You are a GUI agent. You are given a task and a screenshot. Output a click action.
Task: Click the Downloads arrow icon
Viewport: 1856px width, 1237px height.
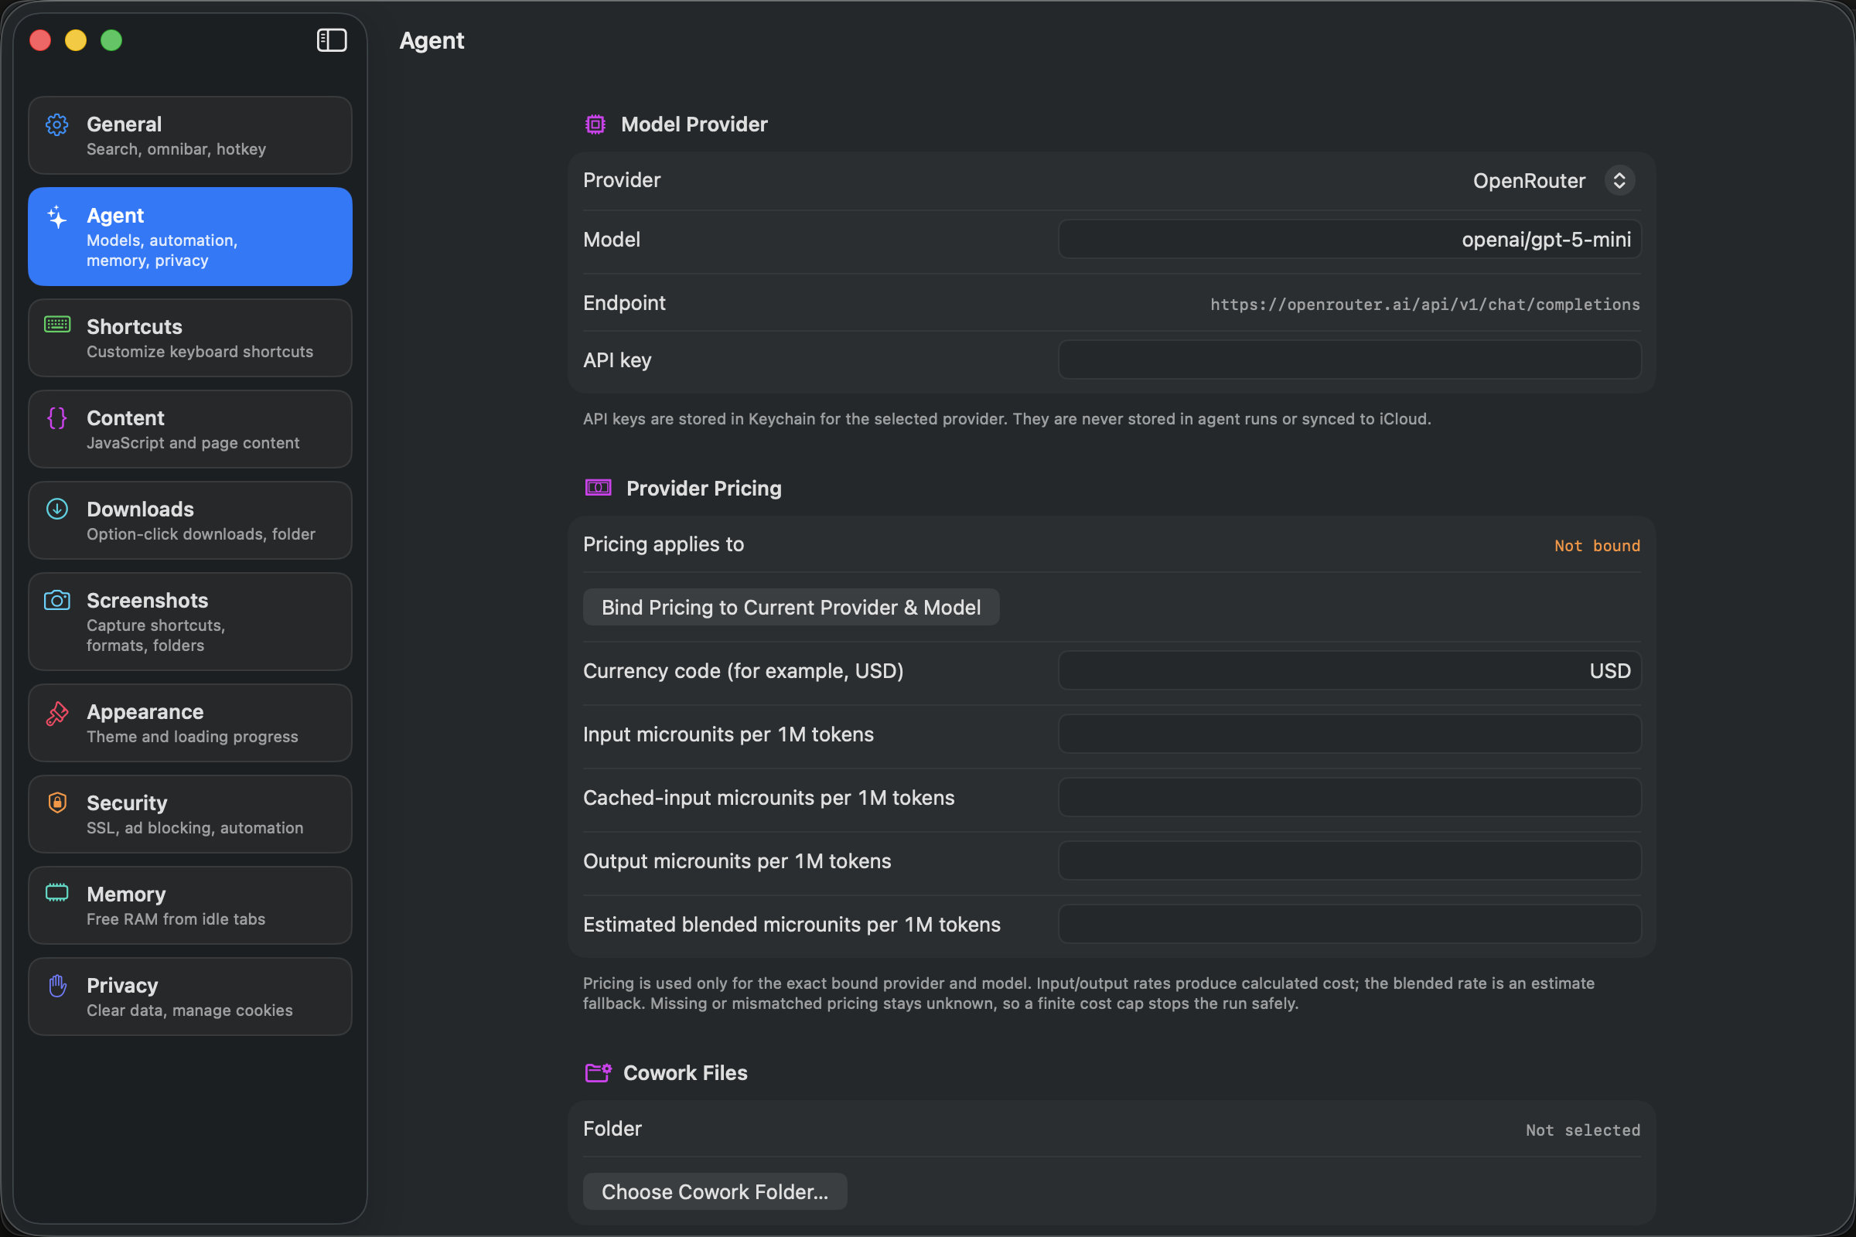[56, 509]
